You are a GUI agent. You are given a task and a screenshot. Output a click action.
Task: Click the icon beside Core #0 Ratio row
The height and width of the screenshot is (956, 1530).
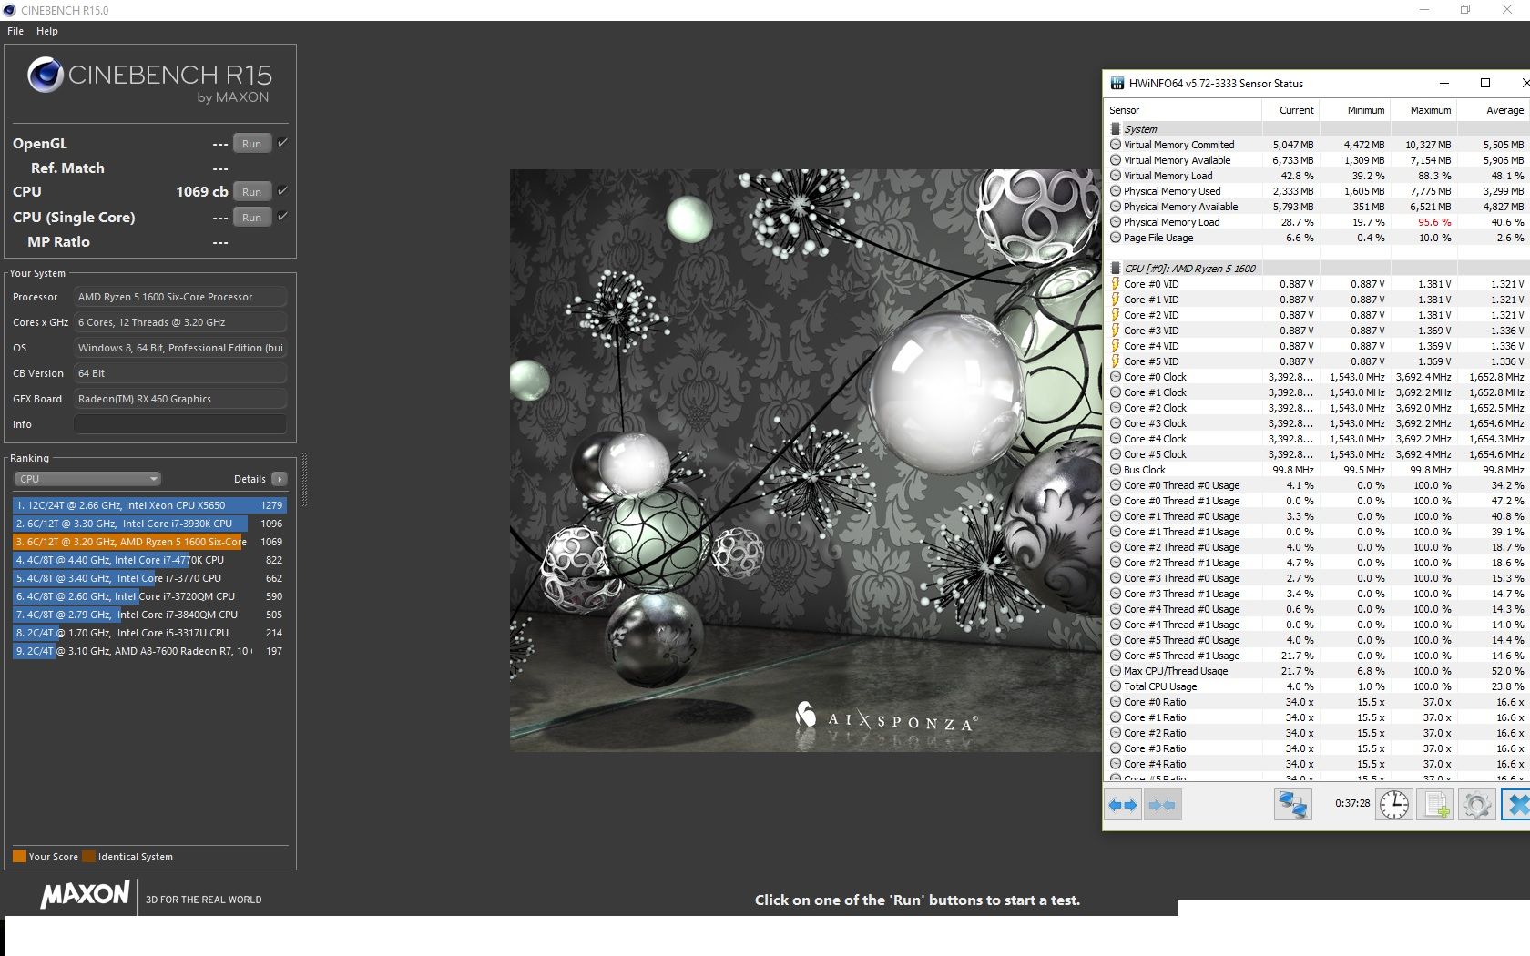[x=1116, y=702]
